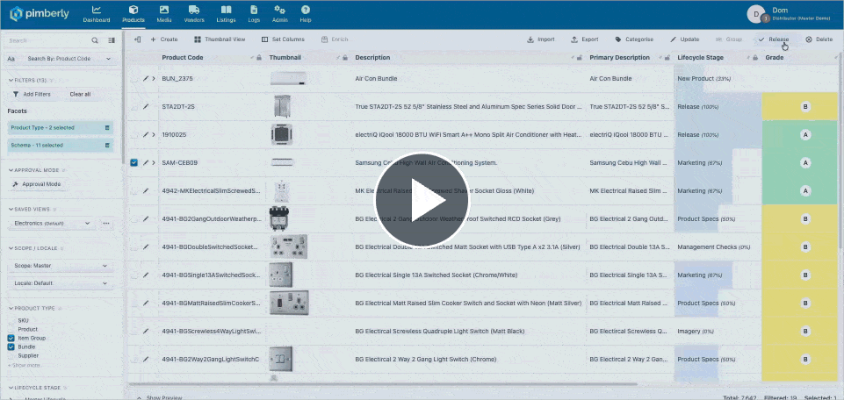Image resolution: width=844 pixels, height=400 pixels.
Task: Click the Import button
Action: pos(541,39)
